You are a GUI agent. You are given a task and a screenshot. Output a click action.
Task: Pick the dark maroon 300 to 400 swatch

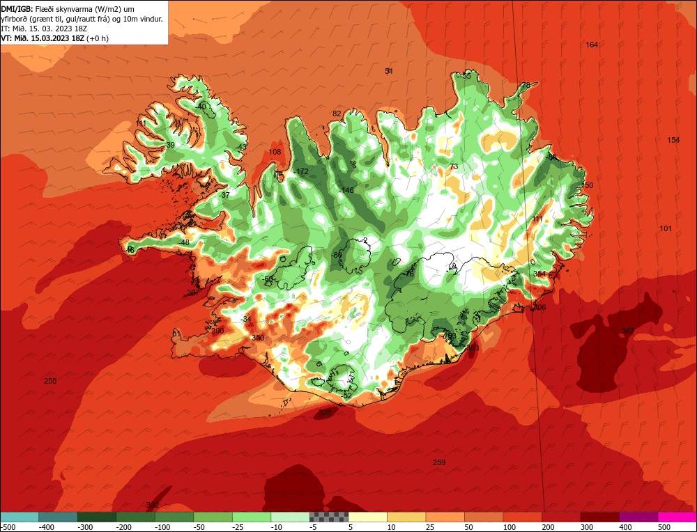click(599, 517)
